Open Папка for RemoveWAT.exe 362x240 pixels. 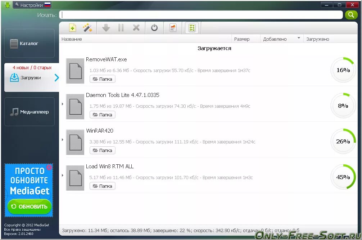point(102,79)
